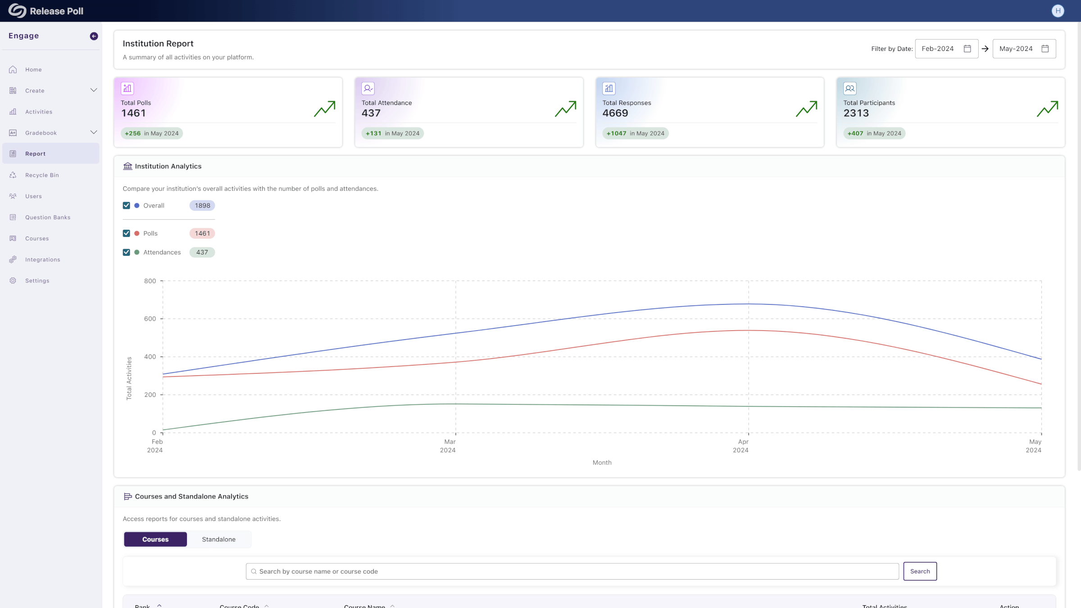Viewport: 1081px width, 608px height.
Task: Click the blue Overall legend dot
Action: [137, 205]
